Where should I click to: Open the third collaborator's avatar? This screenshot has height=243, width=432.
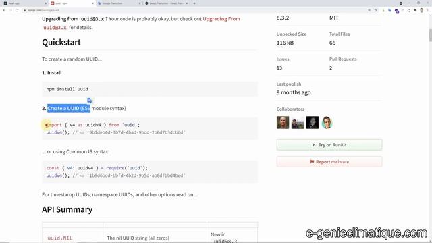click(312, 122)
